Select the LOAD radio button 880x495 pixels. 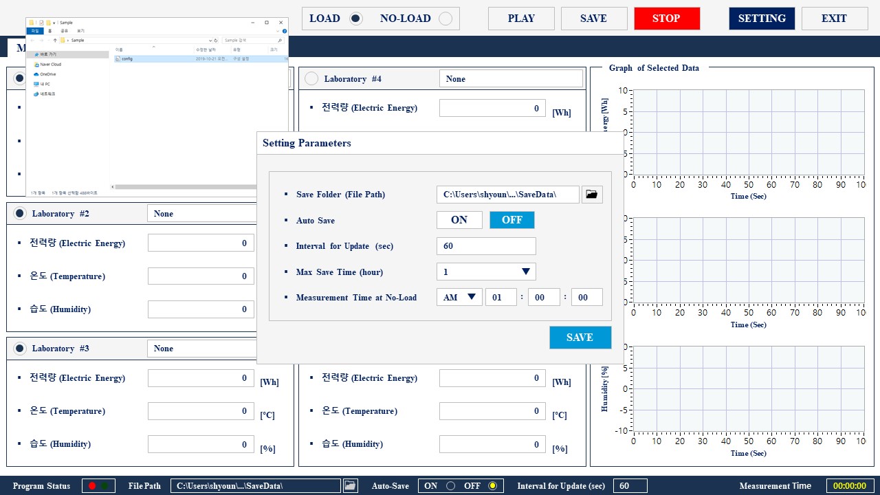355,19
